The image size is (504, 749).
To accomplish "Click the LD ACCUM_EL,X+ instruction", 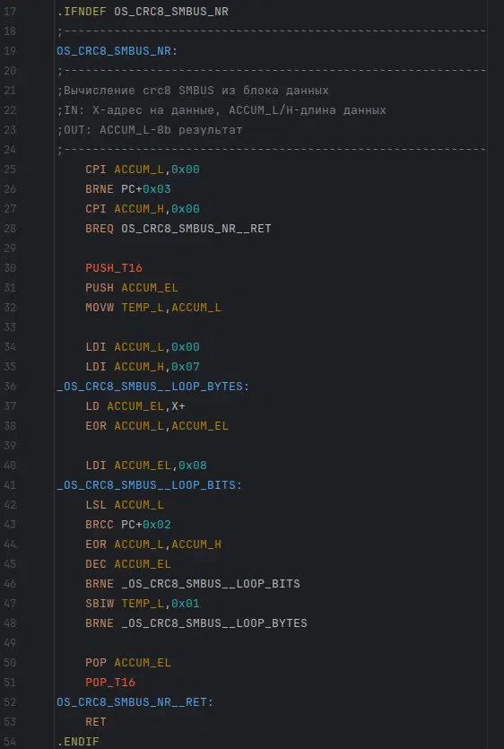I will tap(135, 406).
